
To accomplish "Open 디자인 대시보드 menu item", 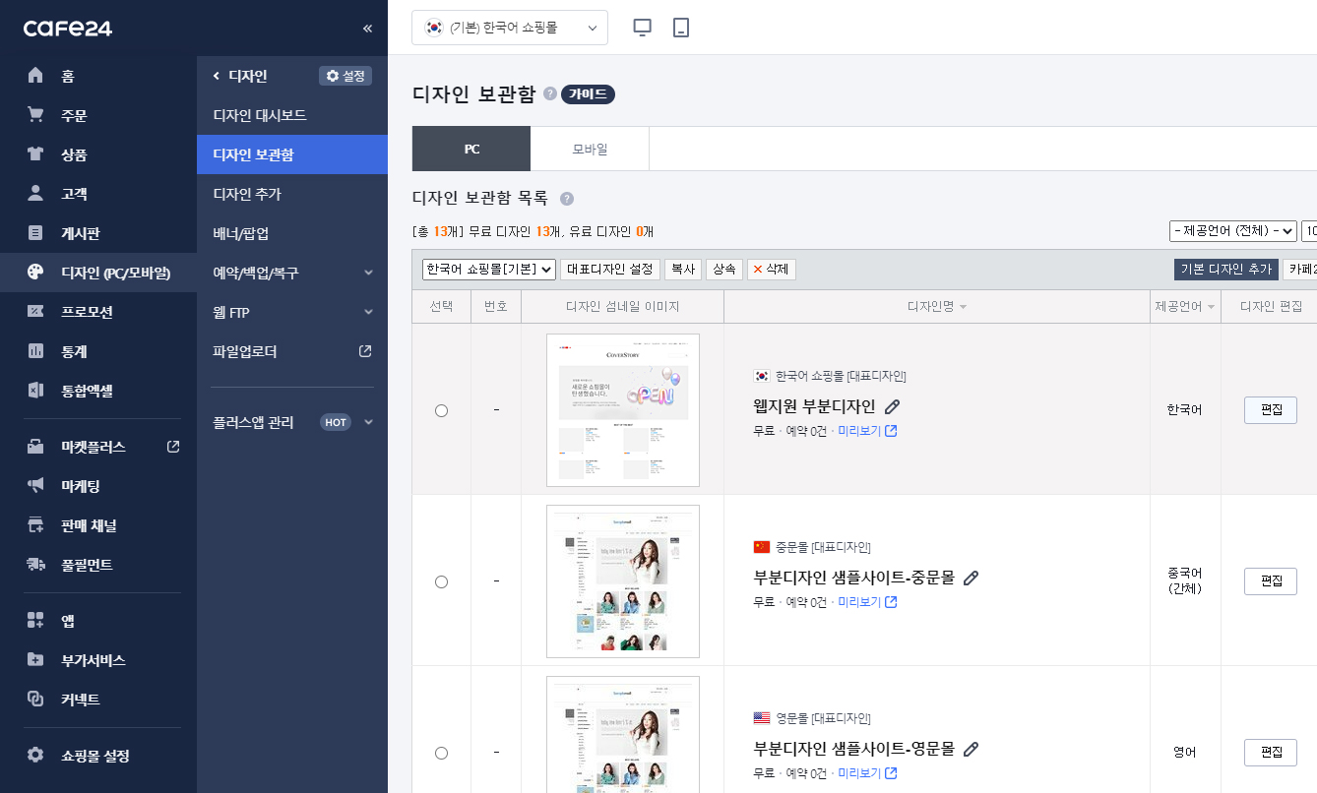I will [x=292, y=115].
